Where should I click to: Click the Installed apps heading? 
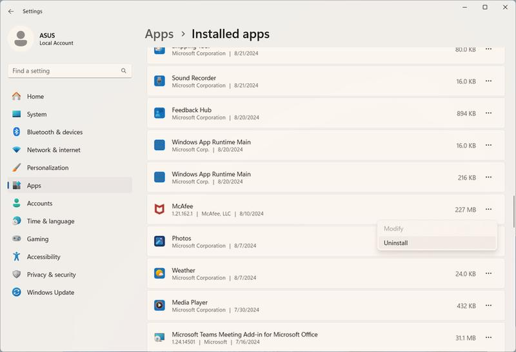tap(230, 34)
